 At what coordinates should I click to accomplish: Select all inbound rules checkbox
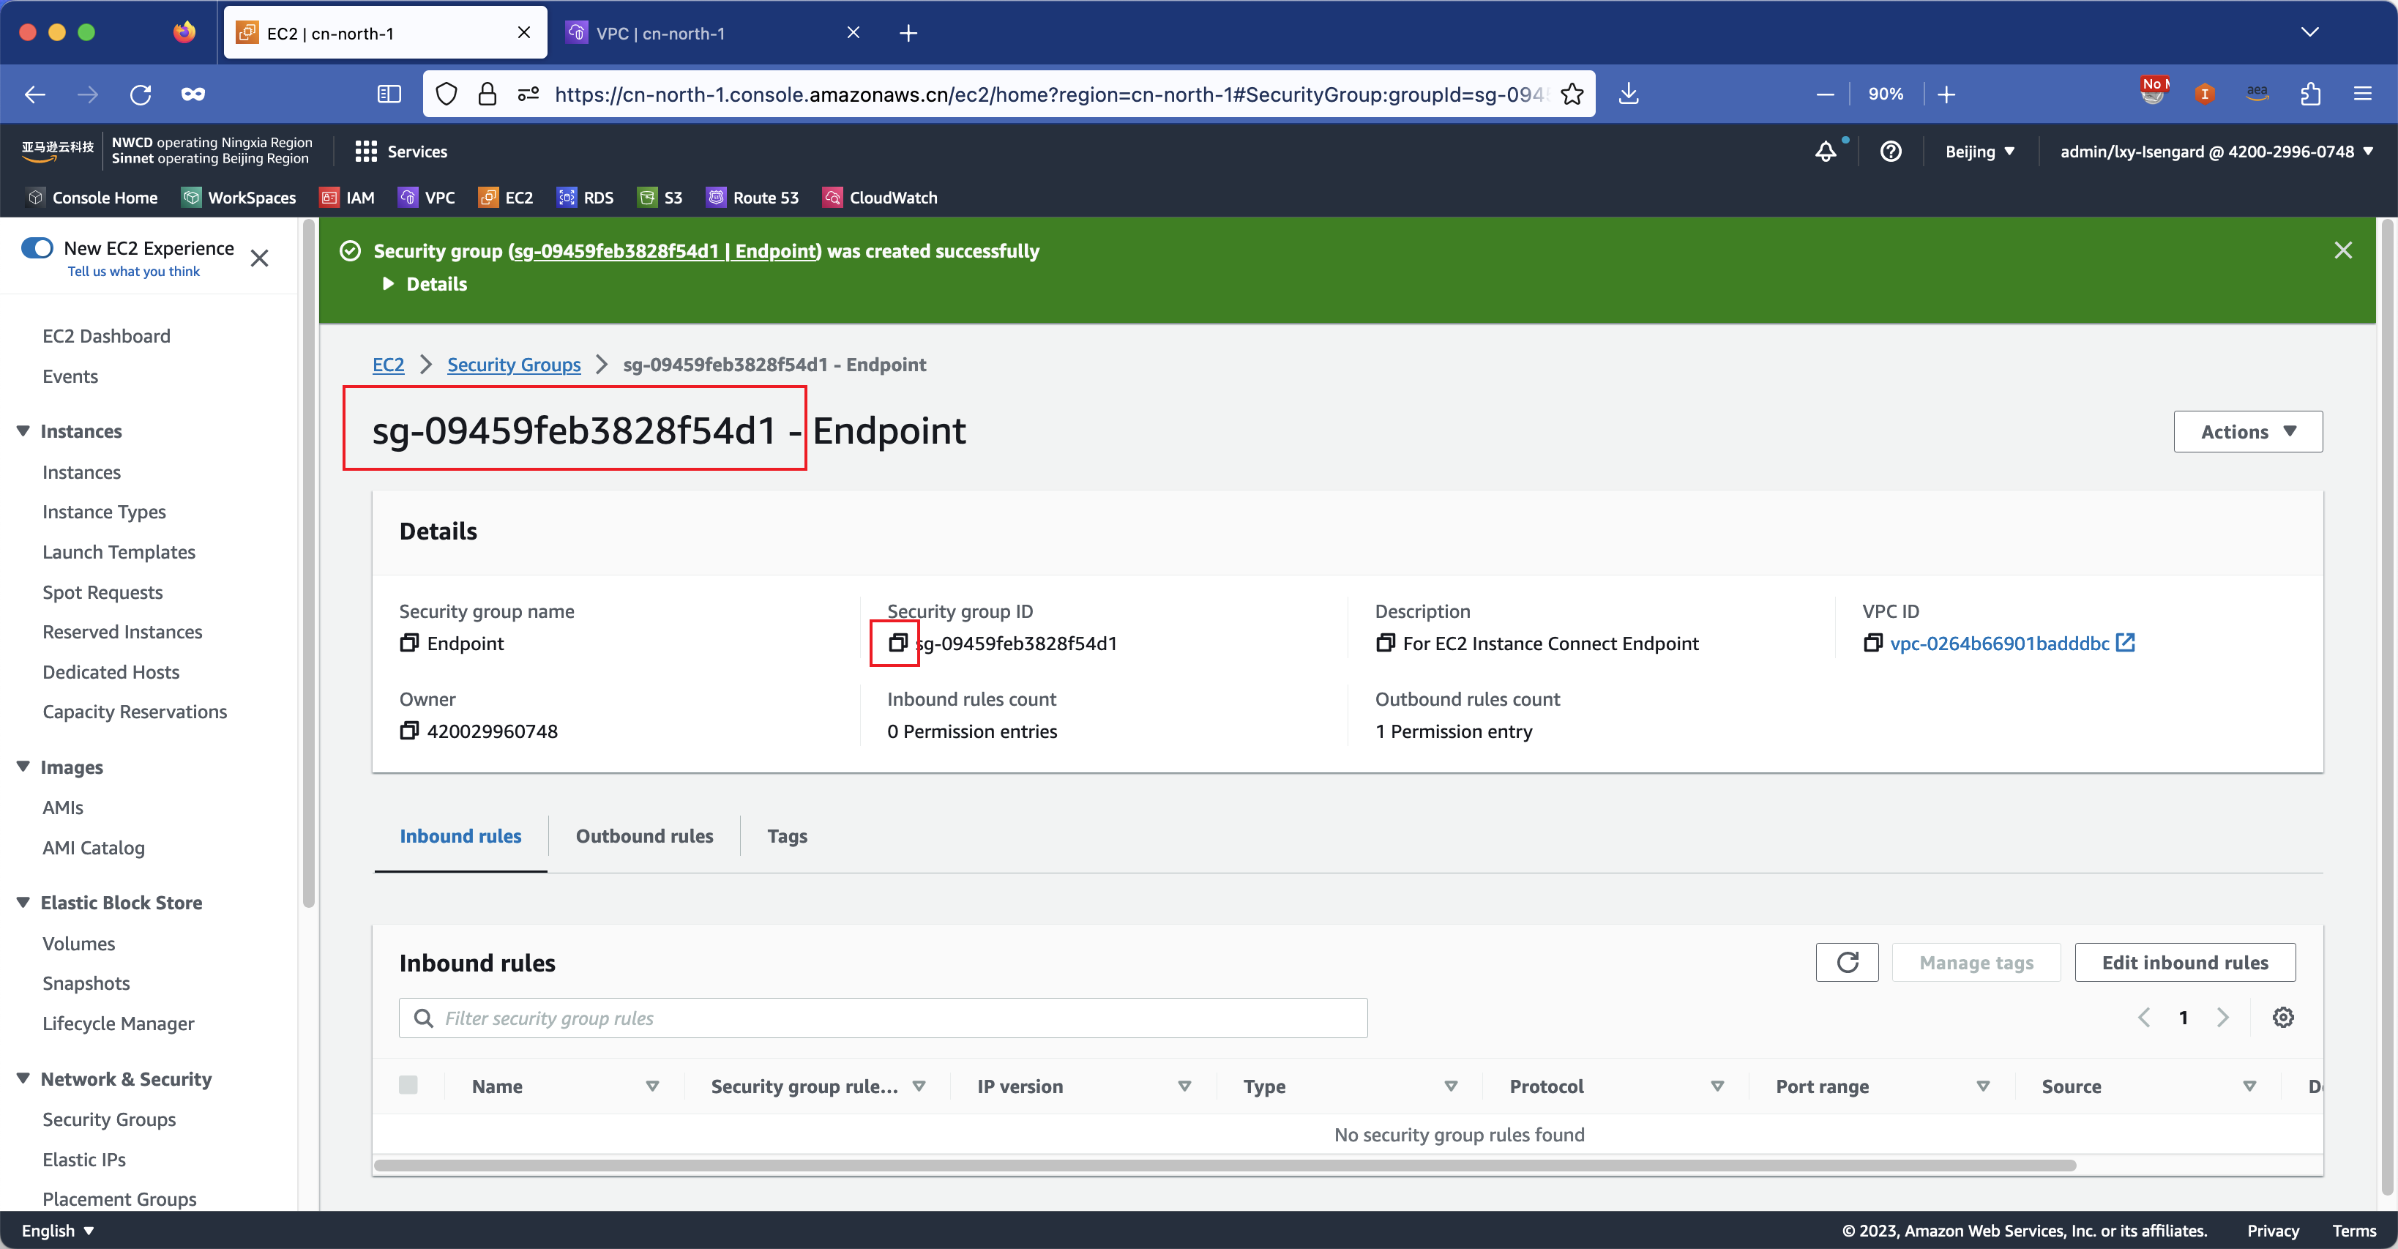408,1085
